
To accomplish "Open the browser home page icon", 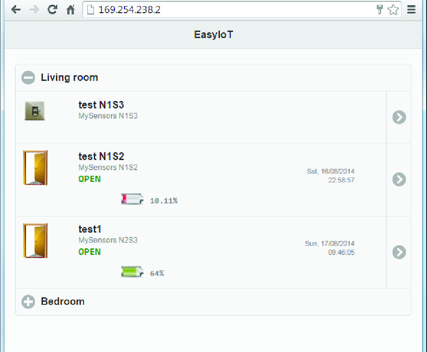I will coord(70,10).
